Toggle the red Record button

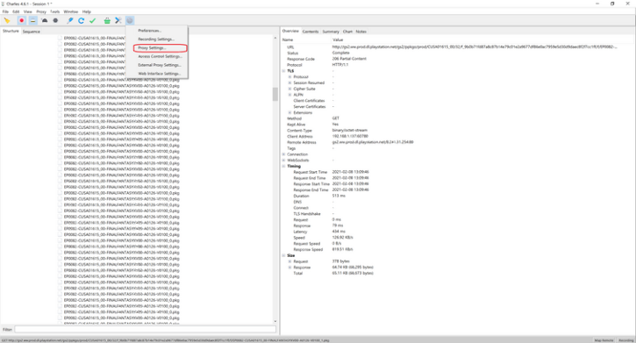click(x=22, y=21)
